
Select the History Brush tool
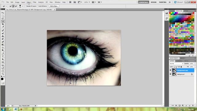(x=3, y=39)
